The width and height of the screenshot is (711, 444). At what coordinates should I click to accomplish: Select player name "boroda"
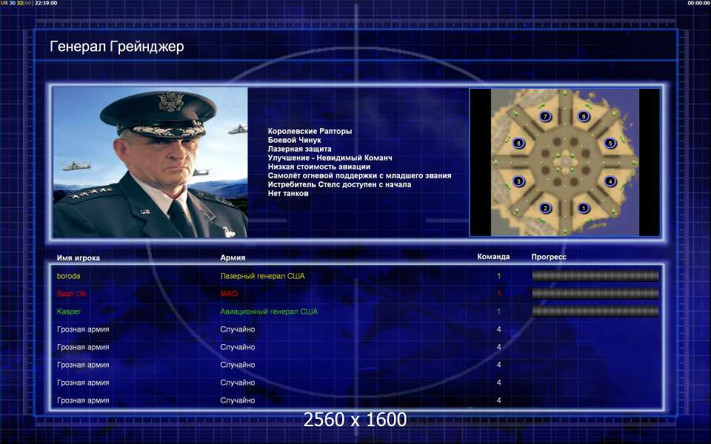tap(68, 276)
